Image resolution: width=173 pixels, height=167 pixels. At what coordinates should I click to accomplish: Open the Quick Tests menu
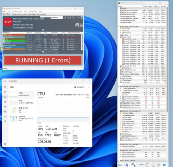pyautogui.click(x=33, y=11)
